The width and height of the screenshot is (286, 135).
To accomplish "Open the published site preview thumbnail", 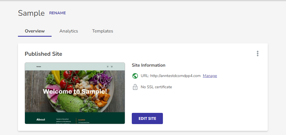I will tap(75, 93).
